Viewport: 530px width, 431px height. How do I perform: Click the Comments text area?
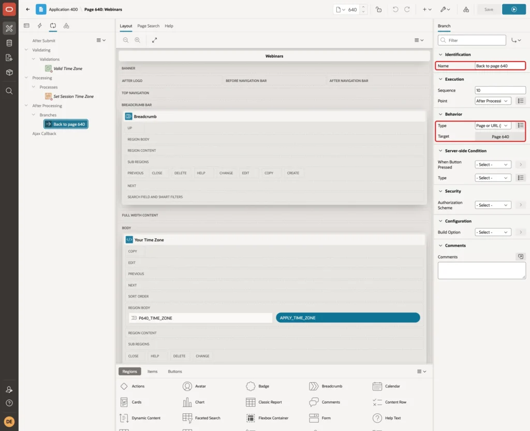pyautogui.click(x=481, y=270)
